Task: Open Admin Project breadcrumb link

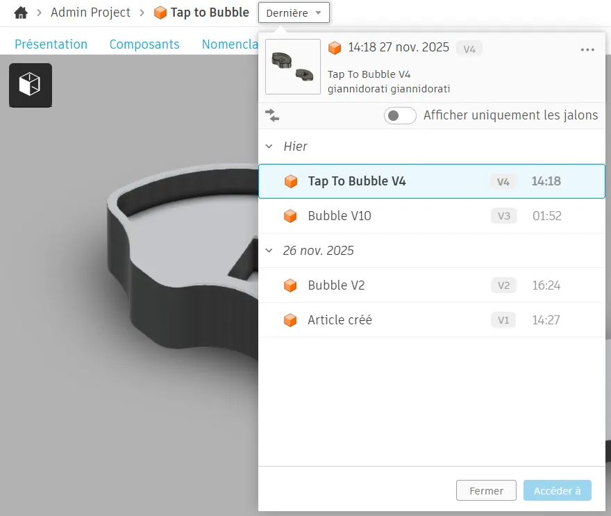Action: click(x=90, y=13)
